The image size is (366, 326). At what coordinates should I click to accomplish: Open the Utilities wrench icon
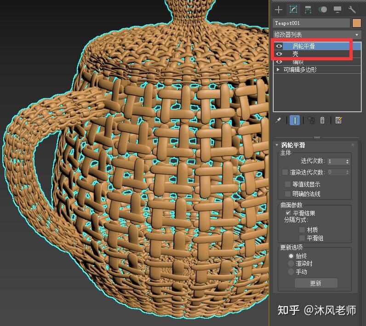coord(352,10)
